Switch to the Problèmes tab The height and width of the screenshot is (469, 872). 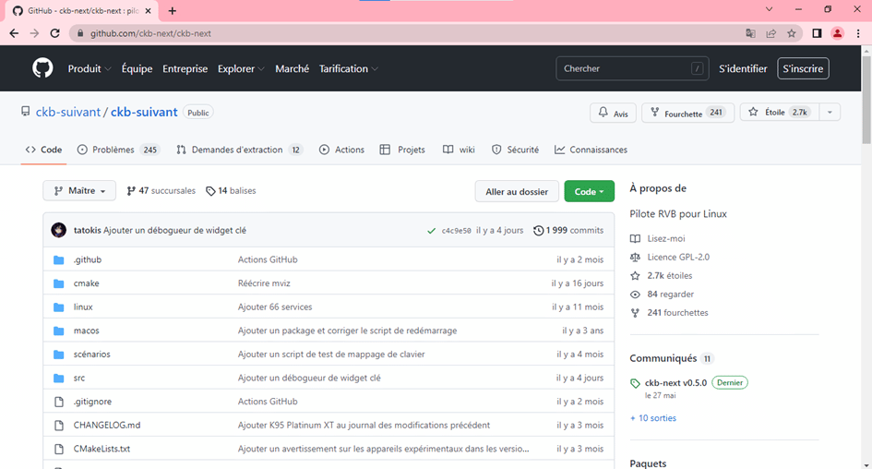click(118, 150)
